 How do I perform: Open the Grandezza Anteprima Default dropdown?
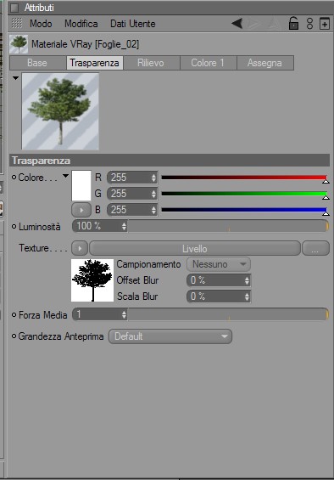[x=170, y=336]
